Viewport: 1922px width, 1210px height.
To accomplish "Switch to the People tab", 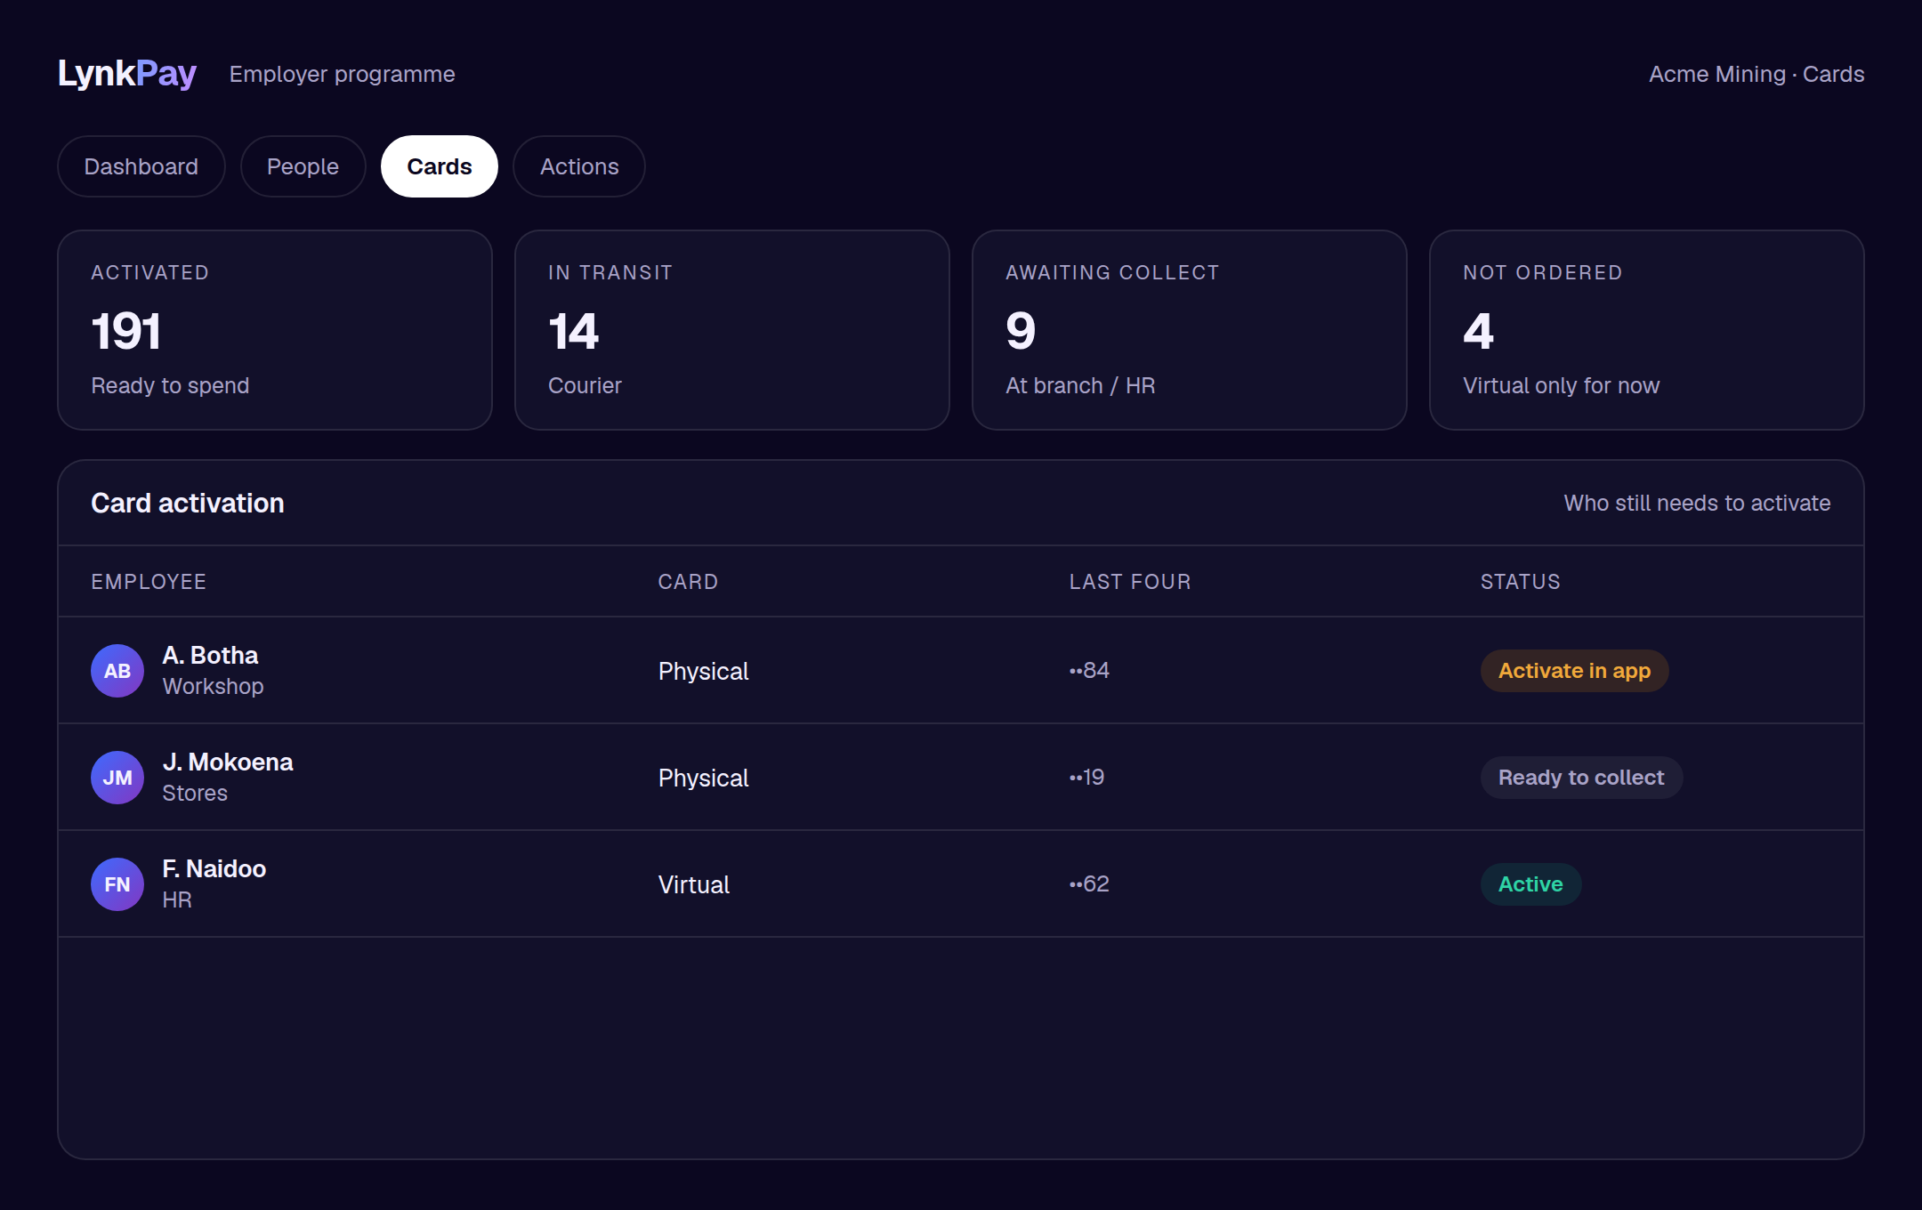I will (303, 166).
